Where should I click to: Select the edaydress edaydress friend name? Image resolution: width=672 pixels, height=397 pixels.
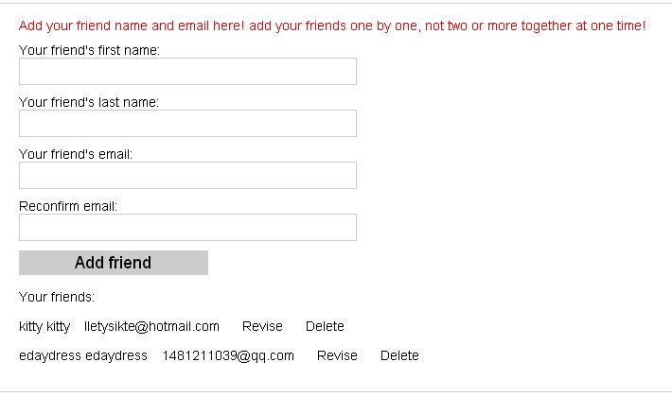83,355
